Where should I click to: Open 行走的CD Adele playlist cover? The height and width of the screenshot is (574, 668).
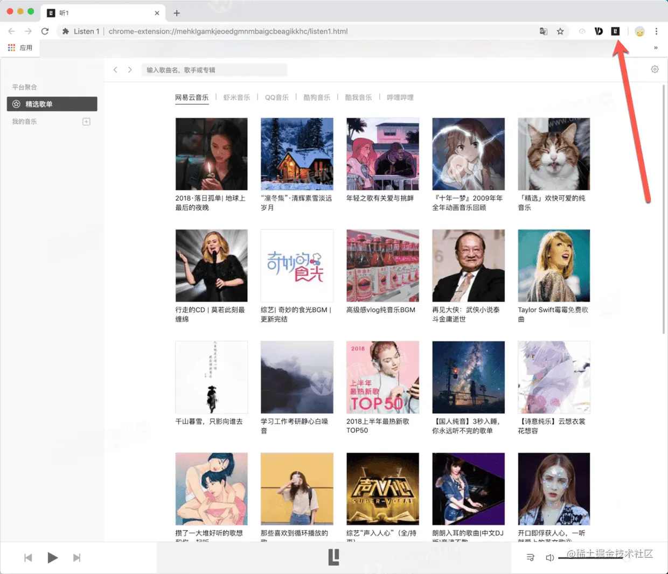tap(211, 265)
